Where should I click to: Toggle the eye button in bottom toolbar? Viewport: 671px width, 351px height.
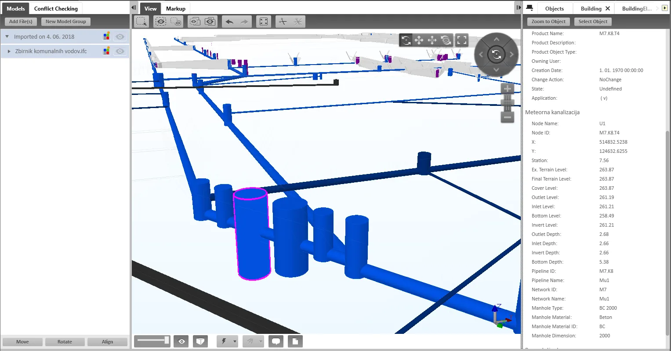pos(181,341)
